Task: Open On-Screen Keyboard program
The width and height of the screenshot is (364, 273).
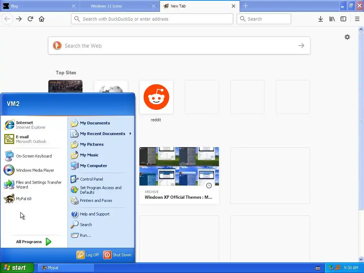Action: 28,156
